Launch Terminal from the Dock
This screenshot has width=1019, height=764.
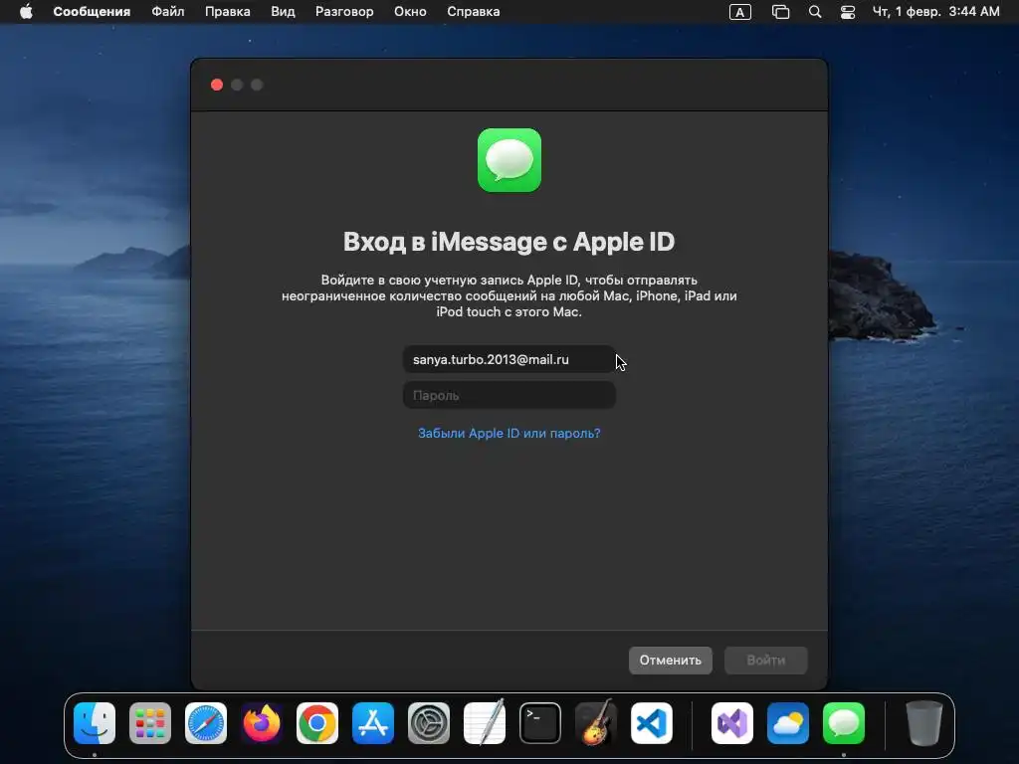point(540,723)
